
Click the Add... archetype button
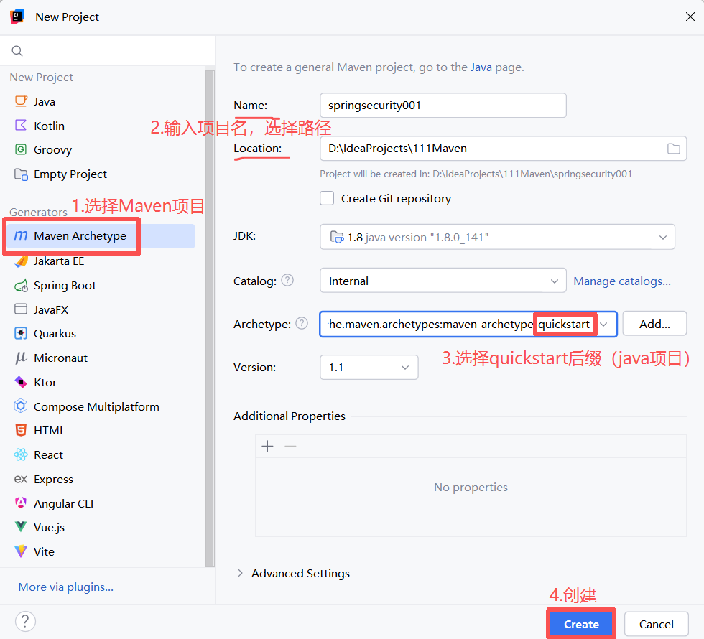654,324
